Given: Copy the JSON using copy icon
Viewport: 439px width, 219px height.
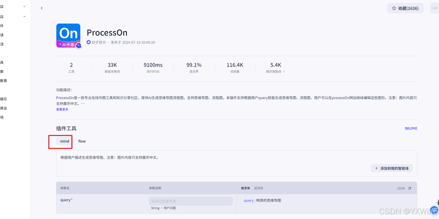Looking at the screenshot, I should (410, 188).
